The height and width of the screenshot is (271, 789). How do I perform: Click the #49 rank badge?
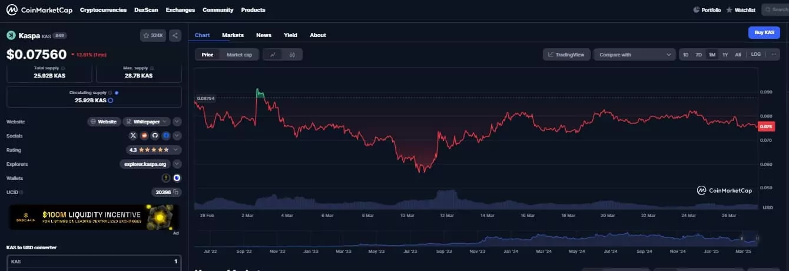tap(60, 36)
